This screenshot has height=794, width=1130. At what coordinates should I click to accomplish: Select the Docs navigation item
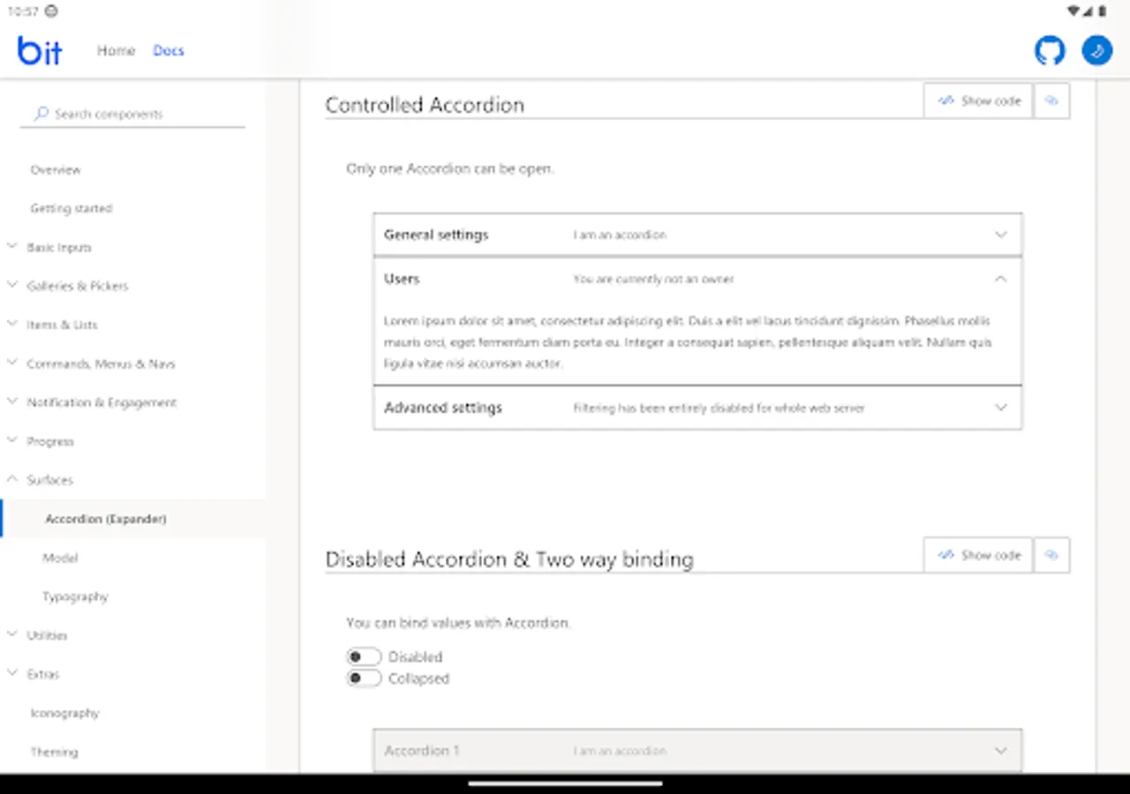(169, 50)
